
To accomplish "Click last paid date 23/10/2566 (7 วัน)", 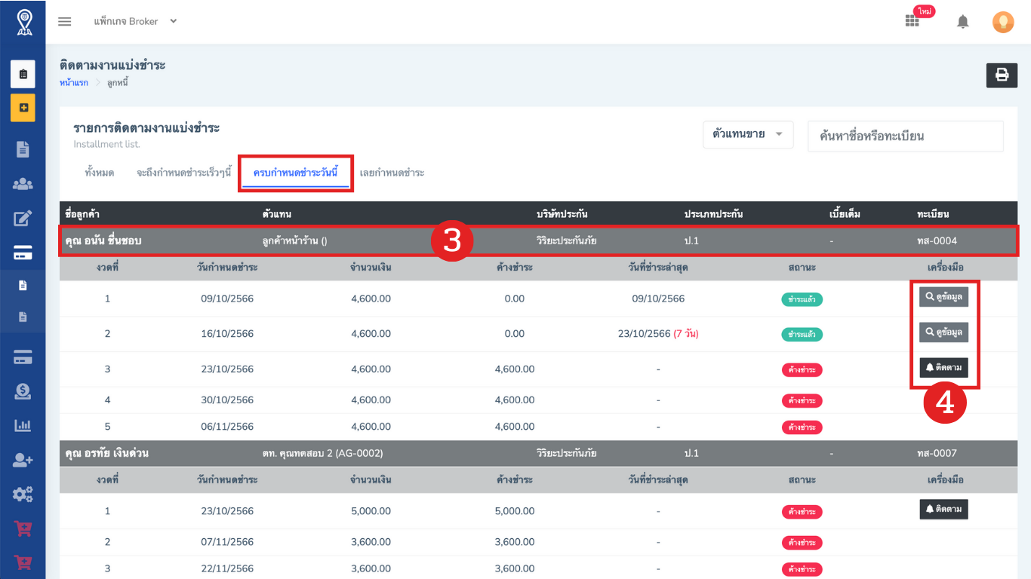I will [658, 334].
